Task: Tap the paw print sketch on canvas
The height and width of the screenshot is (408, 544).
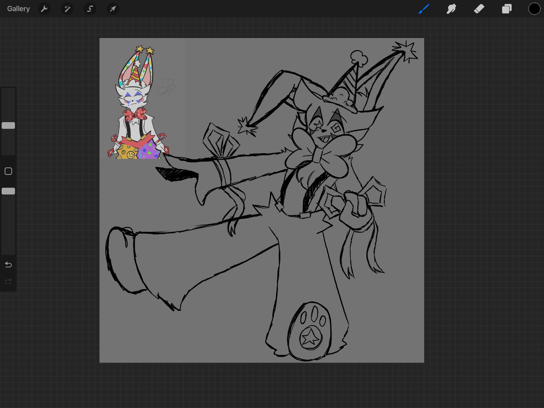Action: pos(310,331)
